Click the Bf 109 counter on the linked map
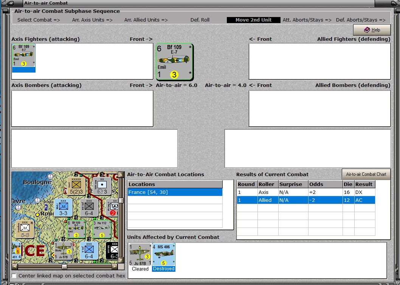 [76, 229]
